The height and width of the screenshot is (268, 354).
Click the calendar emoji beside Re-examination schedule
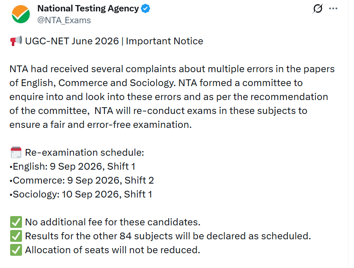tap(16, 152)
